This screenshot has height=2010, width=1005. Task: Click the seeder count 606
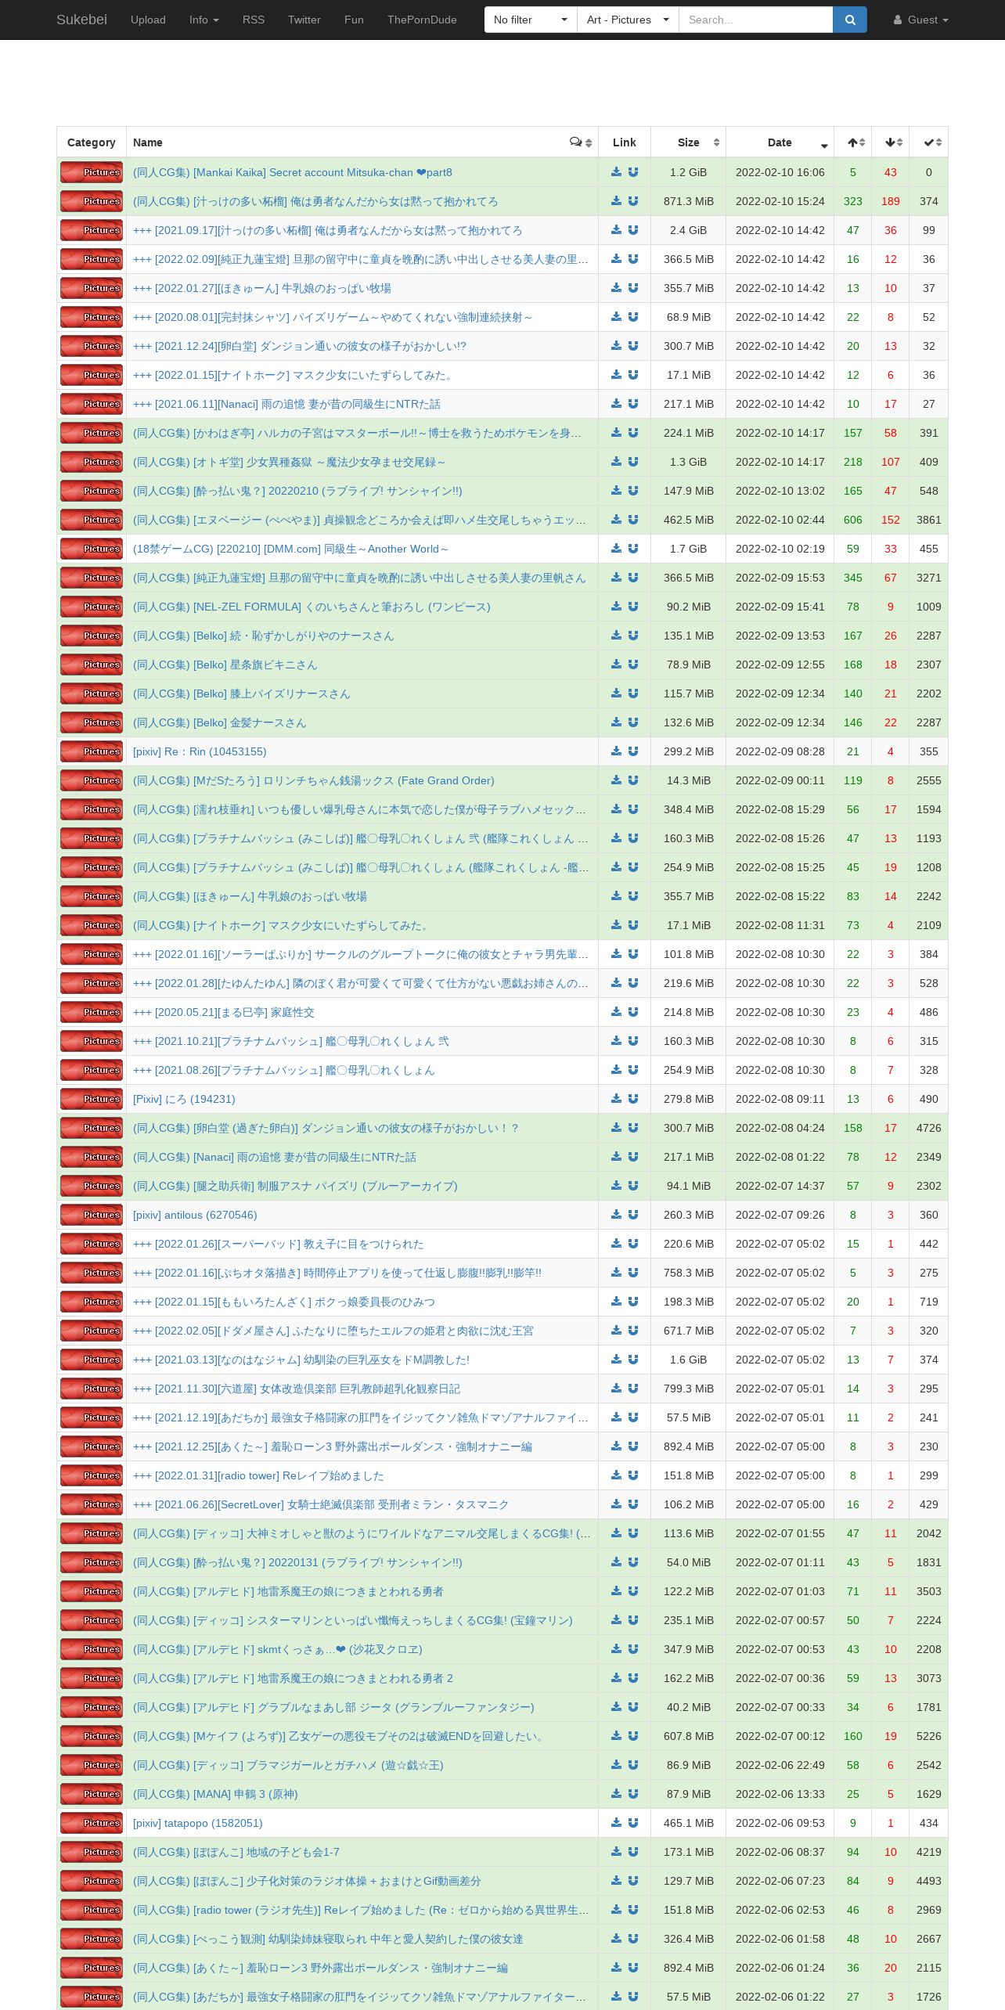(x=853, y=520)
